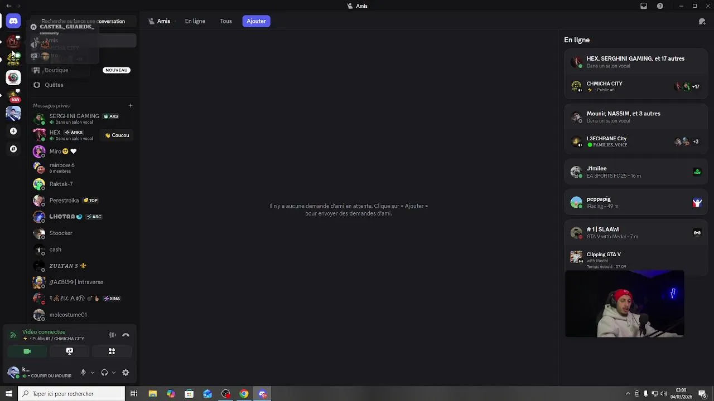The image size is (714, 401).
Task: Create a new DM with plus icon
Action: click(131, 105)
